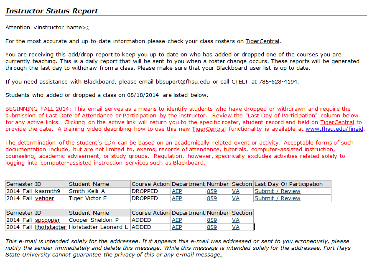Viewport: 372px width, 264px height.
Task: Open VA section link for Cooper Sheldon P
Action: (x=236, y=220)
